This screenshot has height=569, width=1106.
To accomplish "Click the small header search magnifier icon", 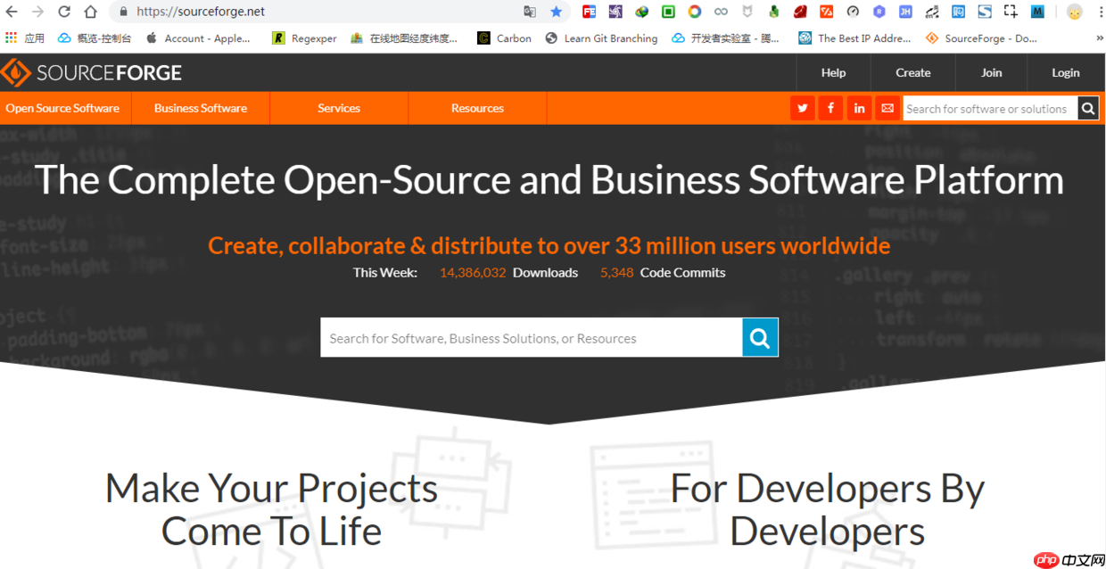I will 1088,108.
